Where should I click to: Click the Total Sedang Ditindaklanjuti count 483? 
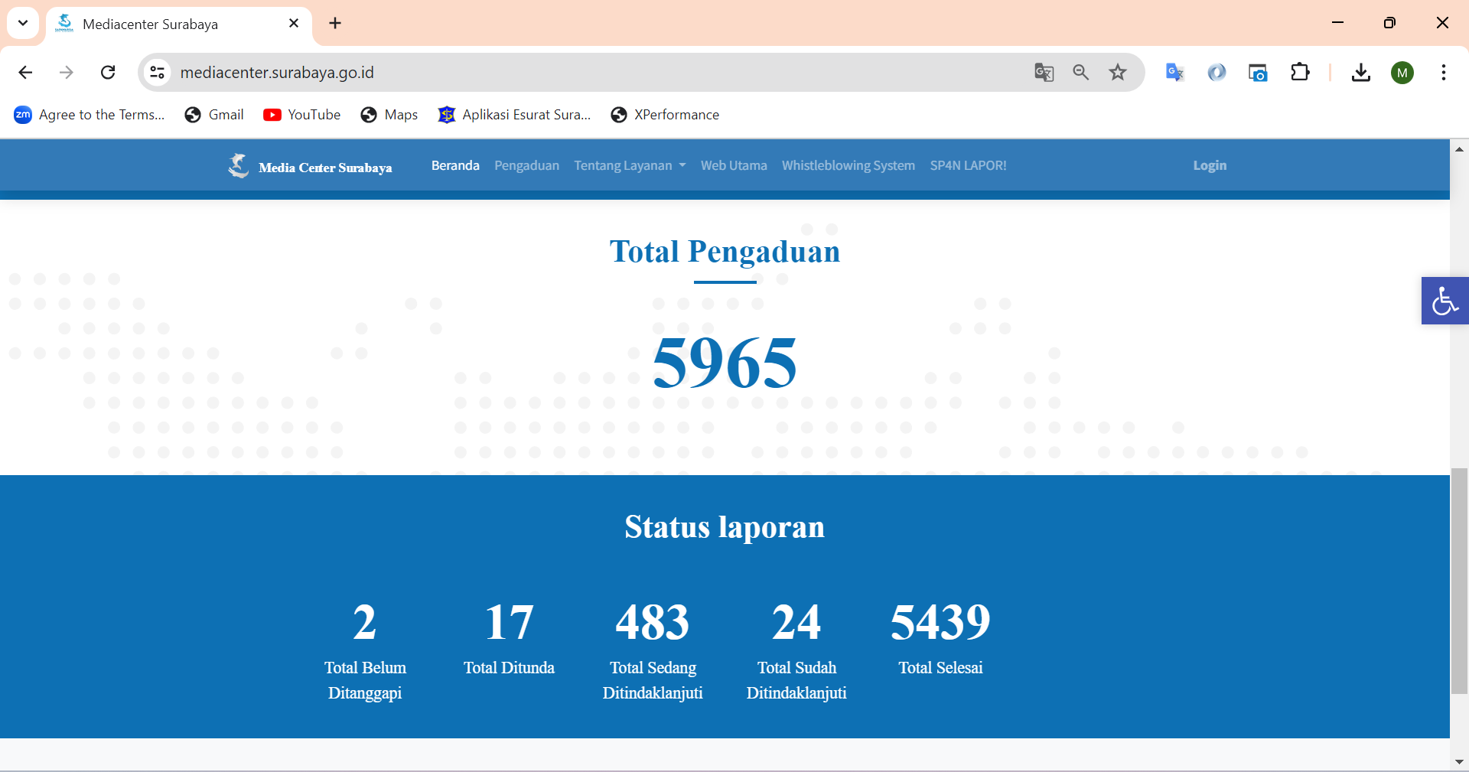[x=653, y=622]
